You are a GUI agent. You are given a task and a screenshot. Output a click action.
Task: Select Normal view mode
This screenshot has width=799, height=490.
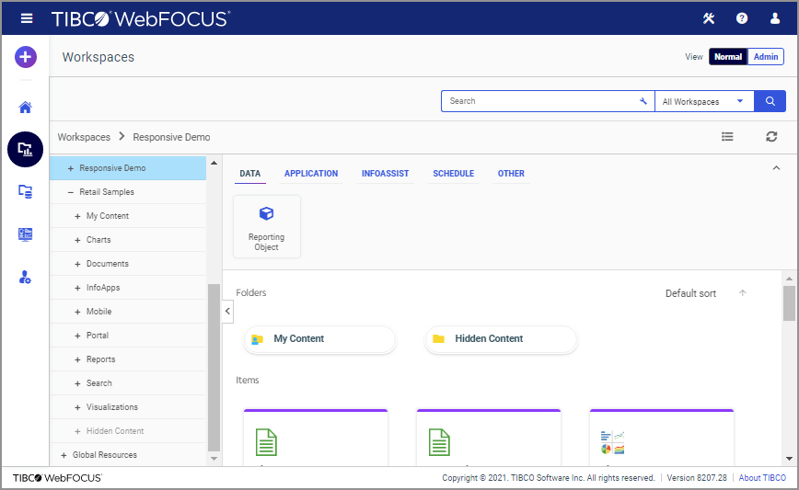(727, 56)
